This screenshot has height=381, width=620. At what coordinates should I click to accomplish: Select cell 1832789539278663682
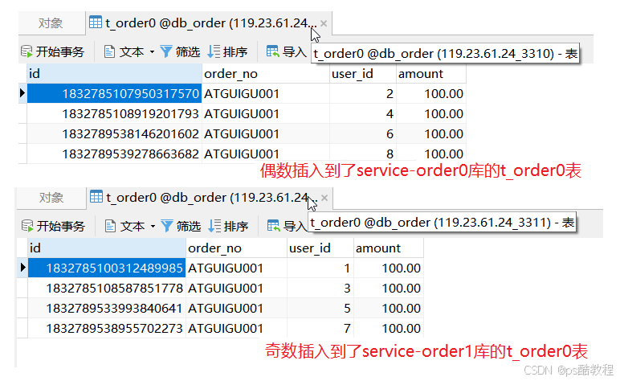114,154
